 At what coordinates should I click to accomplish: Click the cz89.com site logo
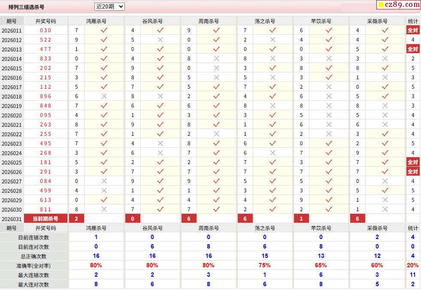399,5
